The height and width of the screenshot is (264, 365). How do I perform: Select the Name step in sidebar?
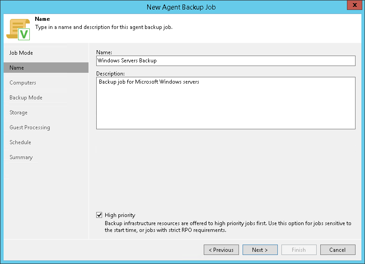coord(17,68)
